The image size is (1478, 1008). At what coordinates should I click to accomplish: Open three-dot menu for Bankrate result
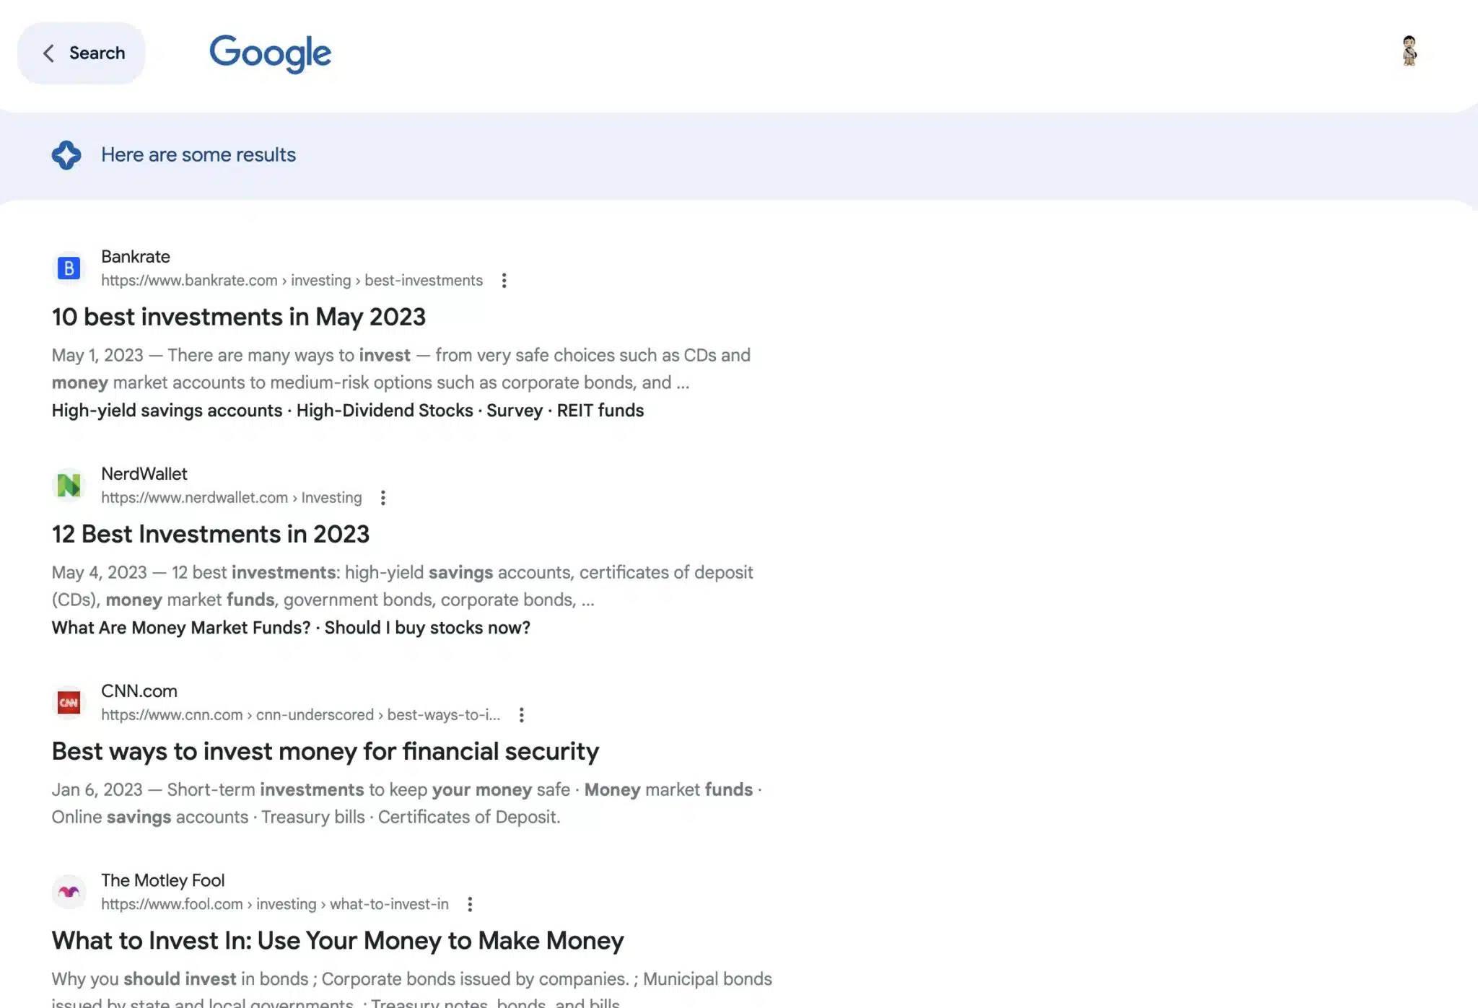point(504,281)
